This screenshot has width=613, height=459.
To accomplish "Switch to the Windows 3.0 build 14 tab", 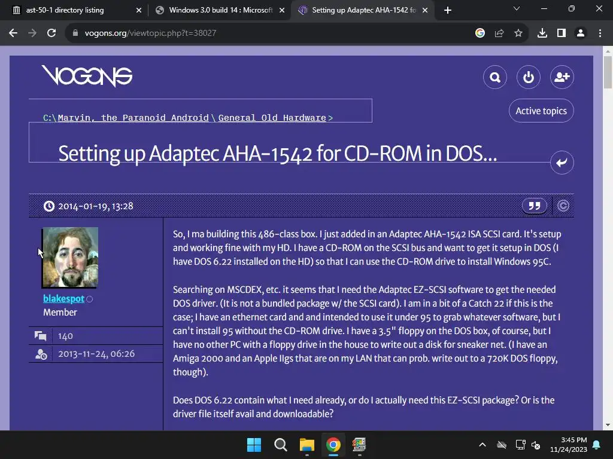I will point(220,10).
